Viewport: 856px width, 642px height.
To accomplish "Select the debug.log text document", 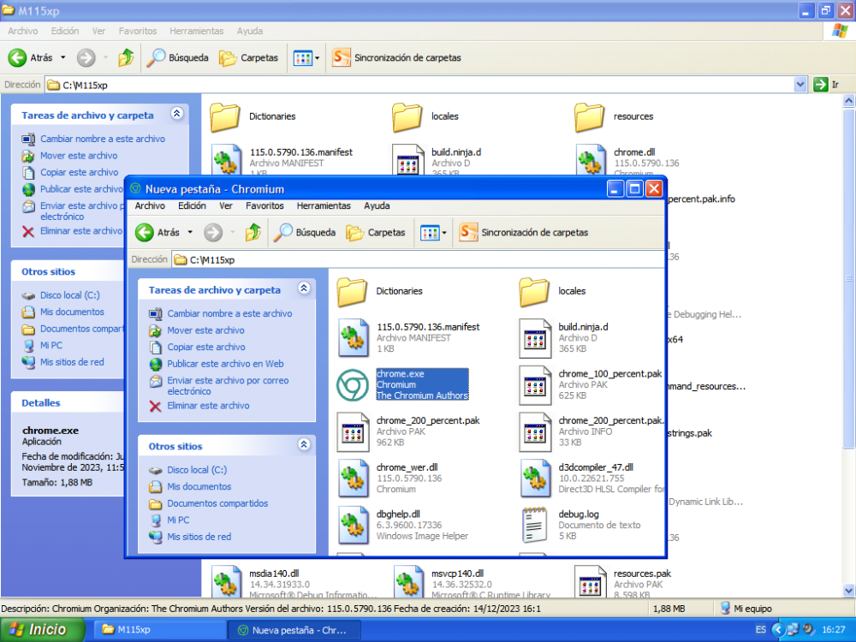I will (536, 525).
